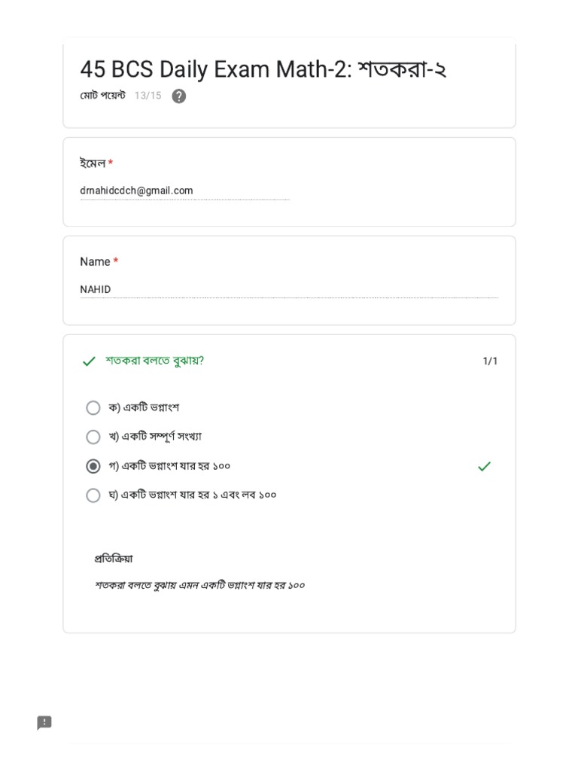Focus the Name field containing NAHID
Viewport: 578px width, 771px height.
tap(288, 290)
